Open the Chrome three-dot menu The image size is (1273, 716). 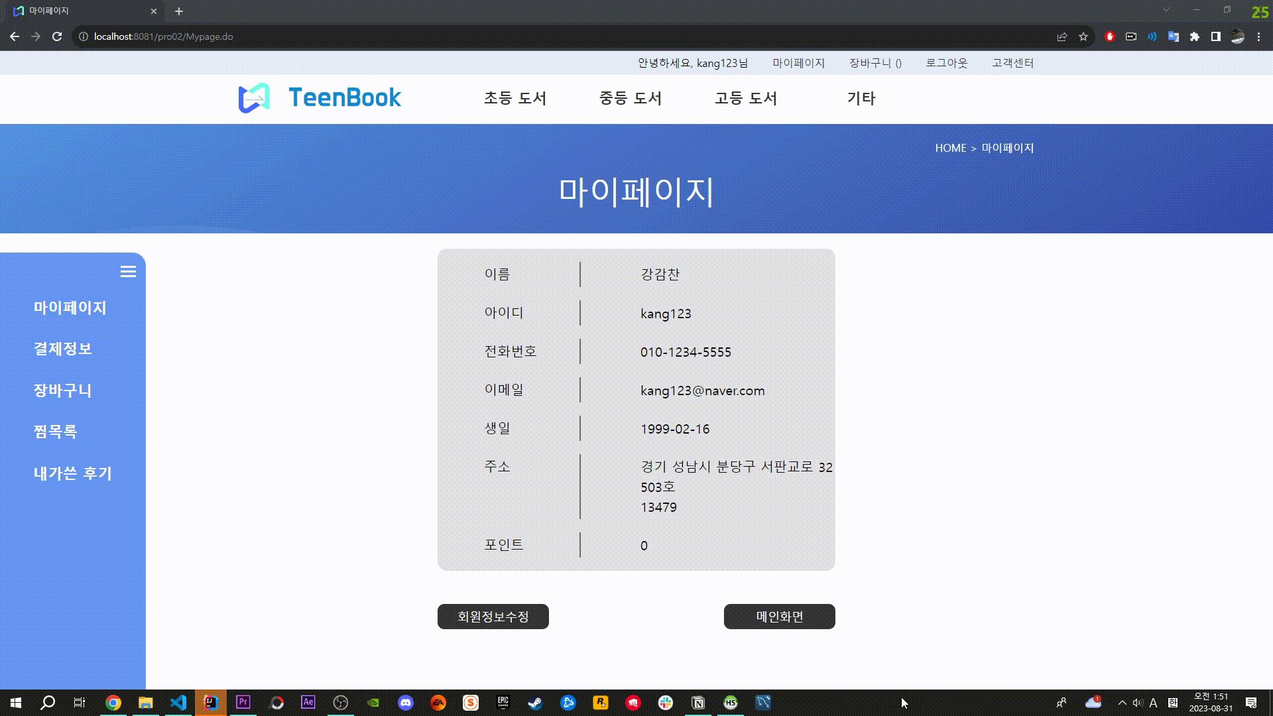tap(1258, 36)
